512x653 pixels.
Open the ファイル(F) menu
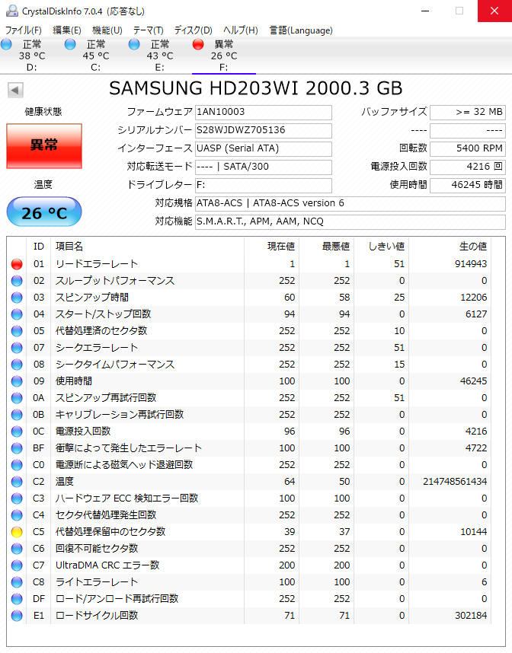[x=24, y=30]
